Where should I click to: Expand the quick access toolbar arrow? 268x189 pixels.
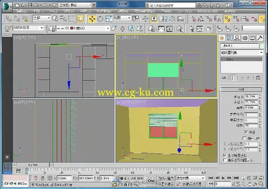pos(94,5)
